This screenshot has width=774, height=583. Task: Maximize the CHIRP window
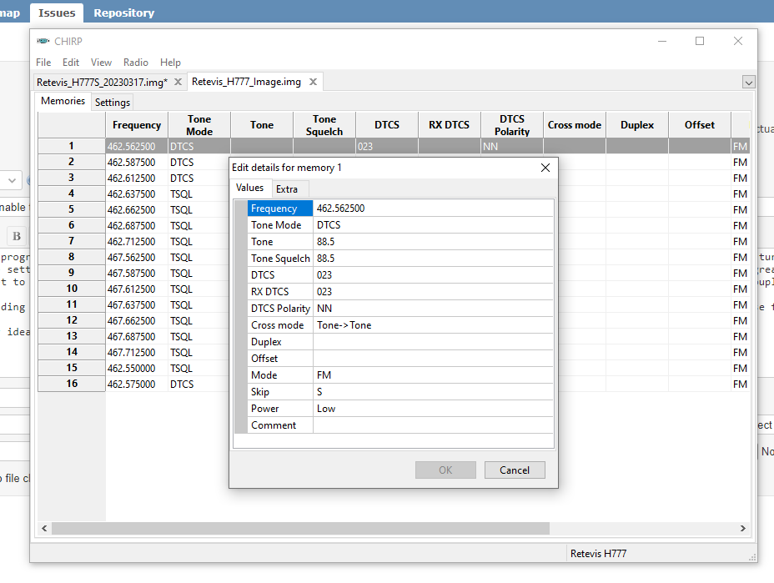point(700,41)
